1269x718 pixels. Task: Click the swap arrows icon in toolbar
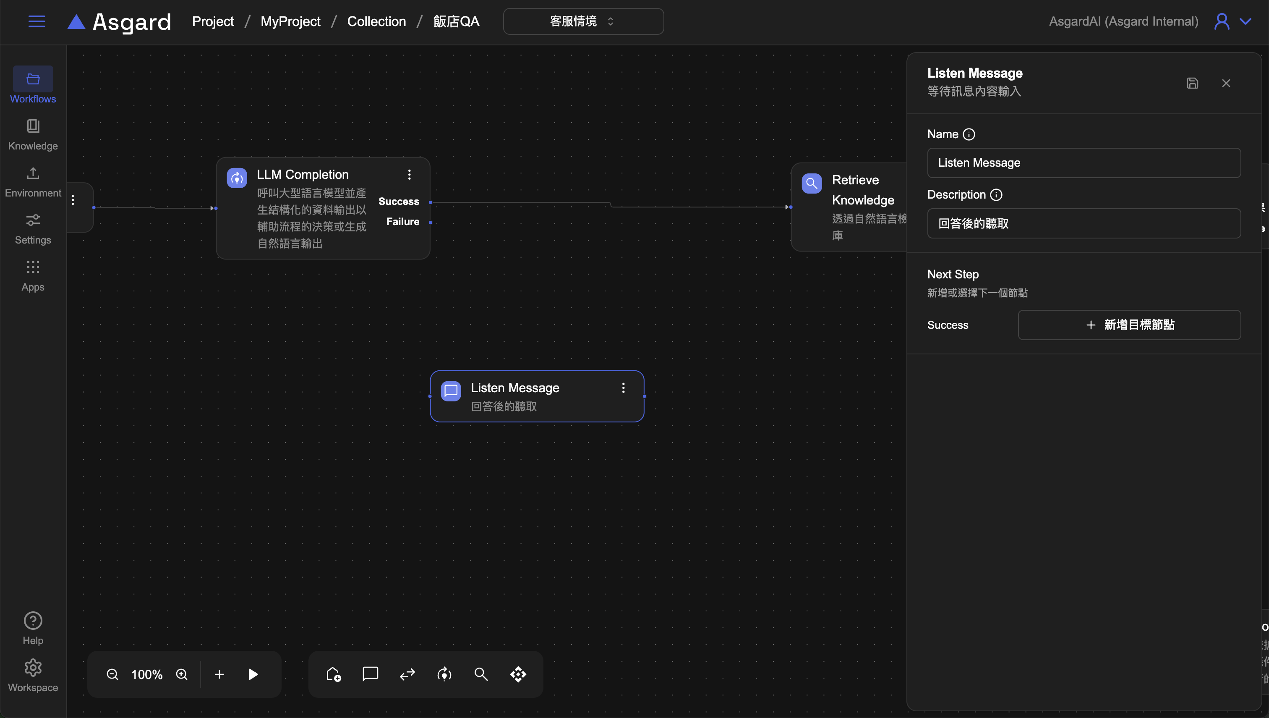(407, 674)
